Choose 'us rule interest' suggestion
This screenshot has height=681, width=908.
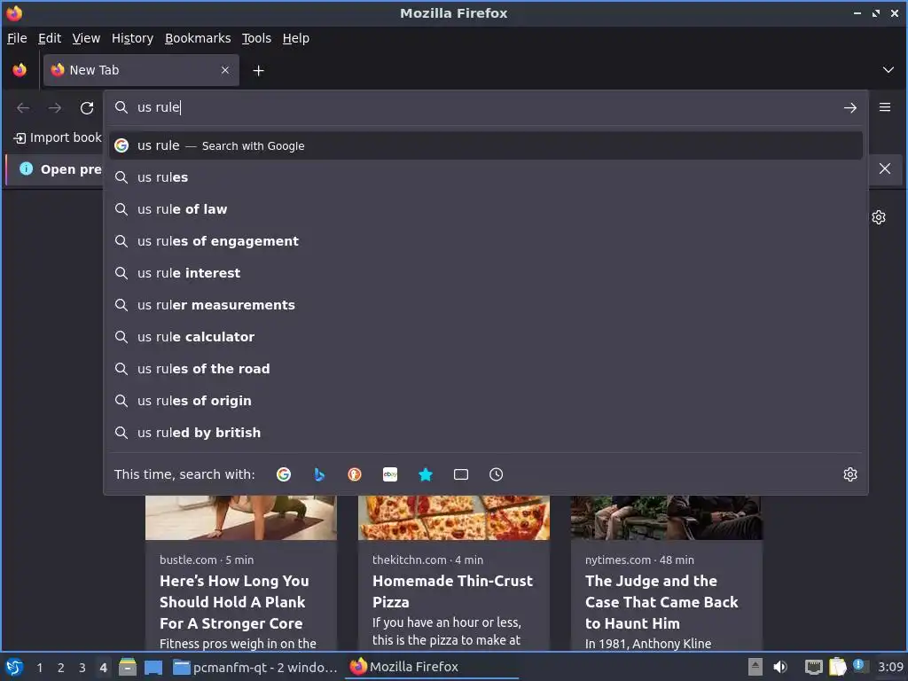click(485, 273)
